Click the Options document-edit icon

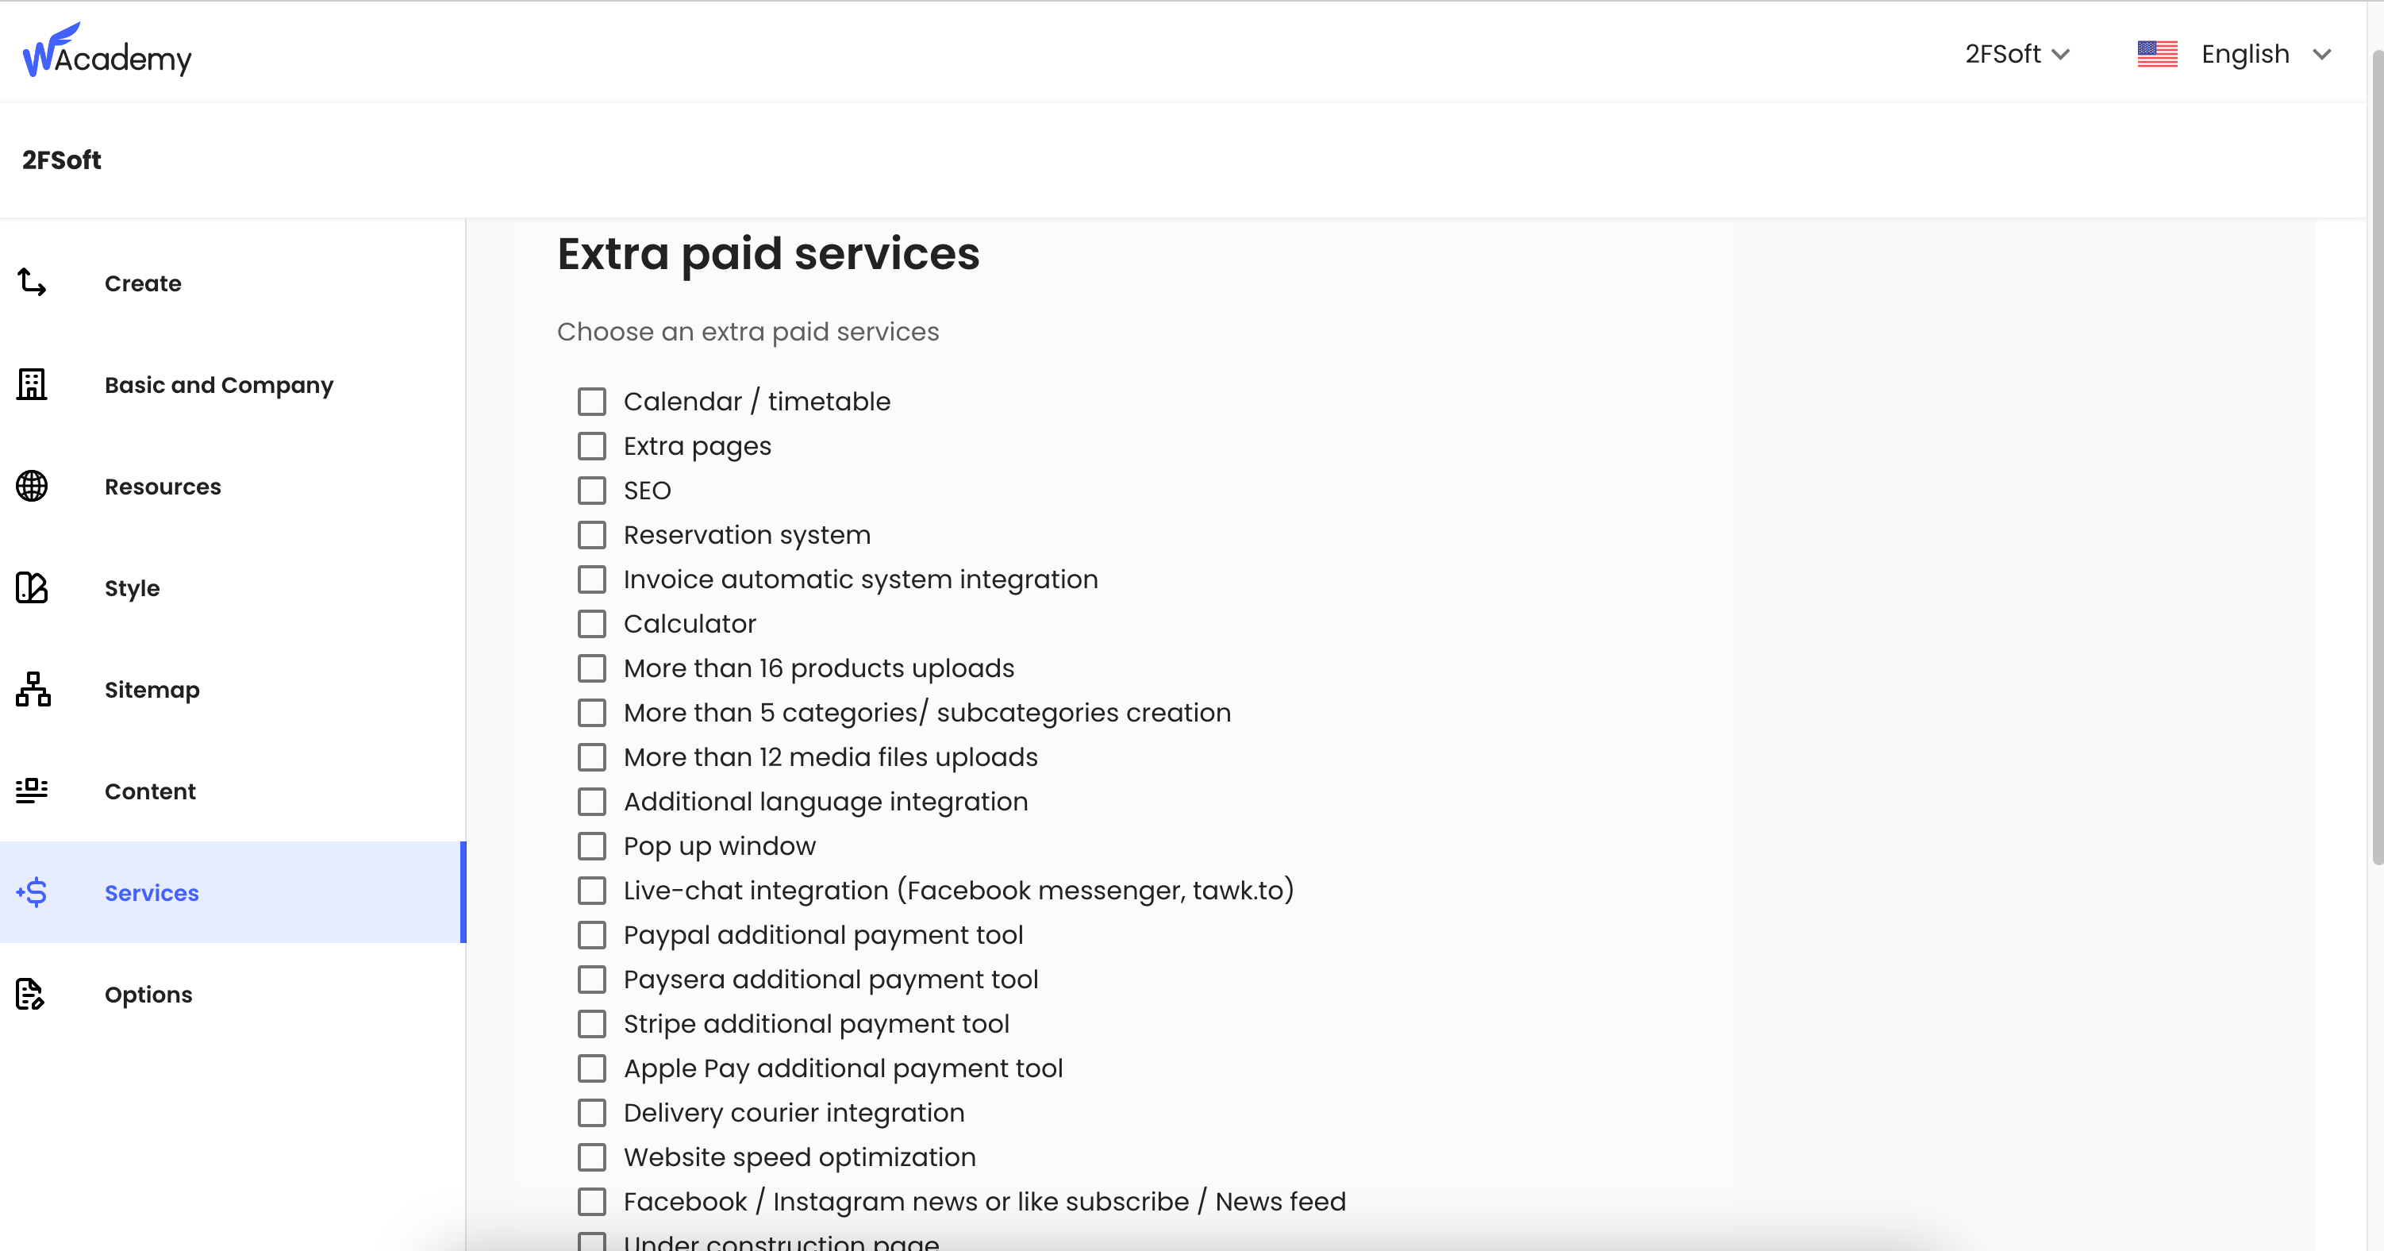click(x=30, y=995)
